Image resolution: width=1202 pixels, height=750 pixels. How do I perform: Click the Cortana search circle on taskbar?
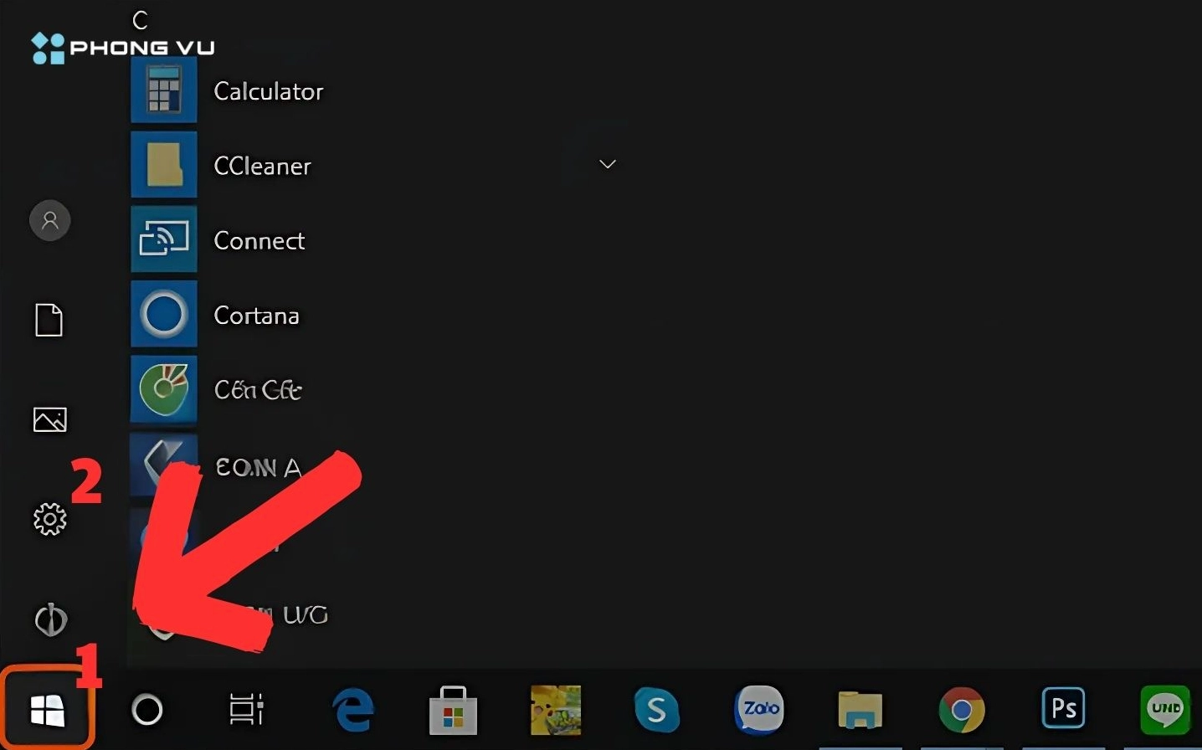tap(147, 710)
